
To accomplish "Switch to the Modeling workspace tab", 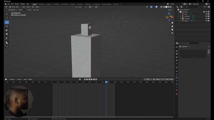I will (41, 4).
